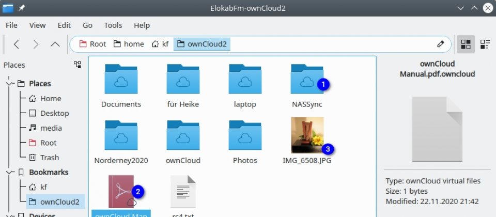The height and width of the screenshot is (217, 496).
Task: Open the Documents cloud folder
Action: (121, 79)
